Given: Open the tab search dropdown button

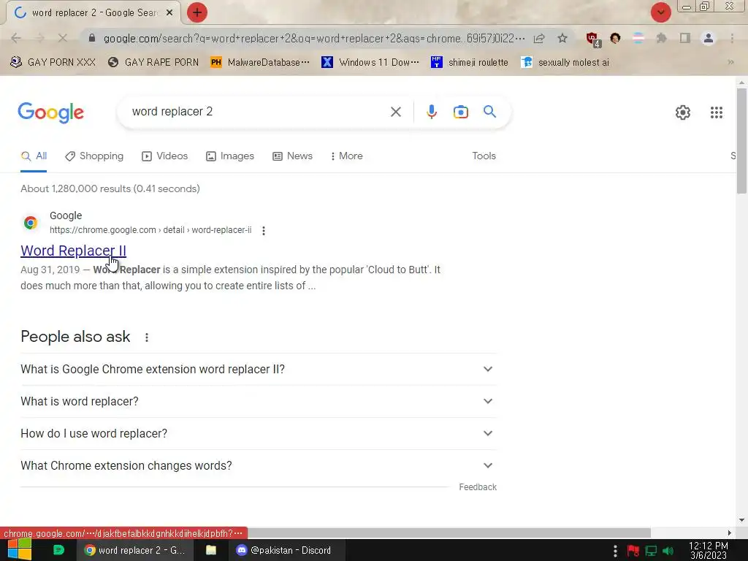Looking at the screenshot, I should pyautogui.click(x=660, y=12).
